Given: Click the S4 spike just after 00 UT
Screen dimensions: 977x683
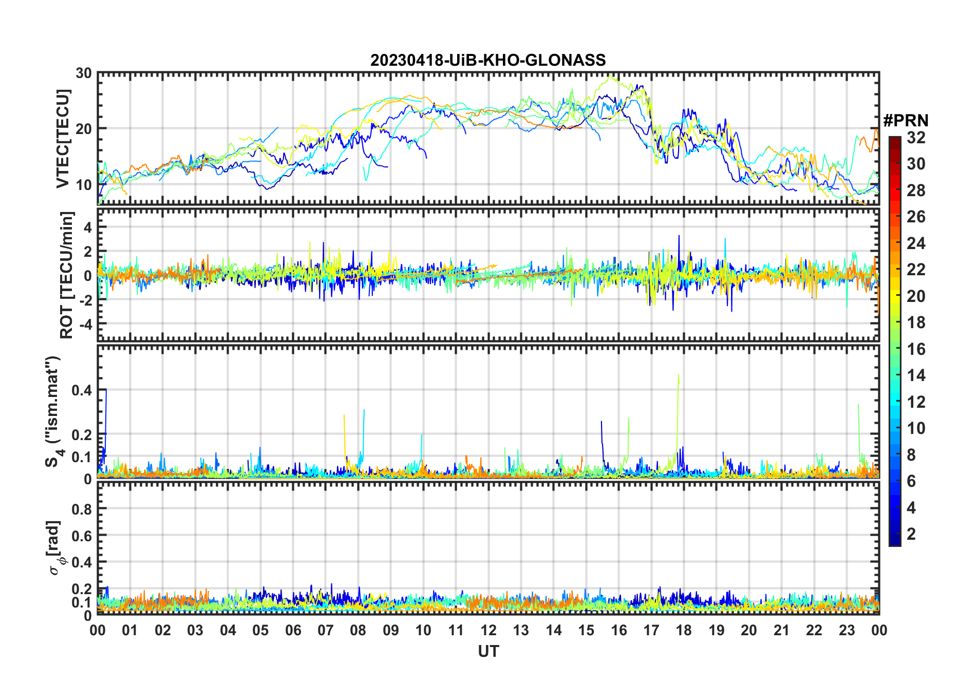Looking at the screenshot, I should (106, 390).
